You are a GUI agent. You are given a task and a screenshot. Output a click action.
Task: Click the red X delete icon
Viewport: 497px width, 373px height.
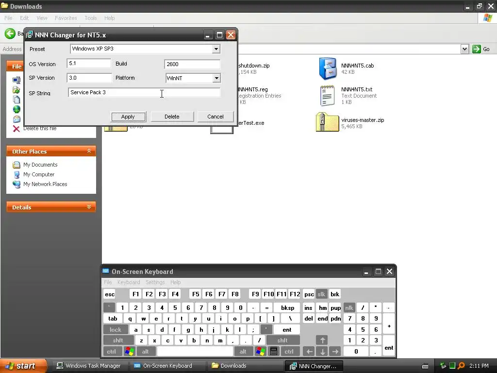pyautogui.click(x=17, y=128)
